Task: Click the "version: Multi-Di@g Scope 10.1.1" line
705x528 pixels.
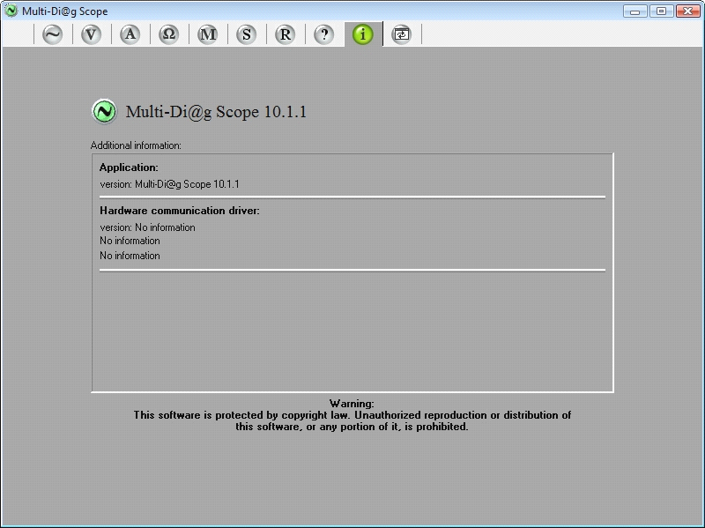Action: pyautogui.click(x=169, y=184)
